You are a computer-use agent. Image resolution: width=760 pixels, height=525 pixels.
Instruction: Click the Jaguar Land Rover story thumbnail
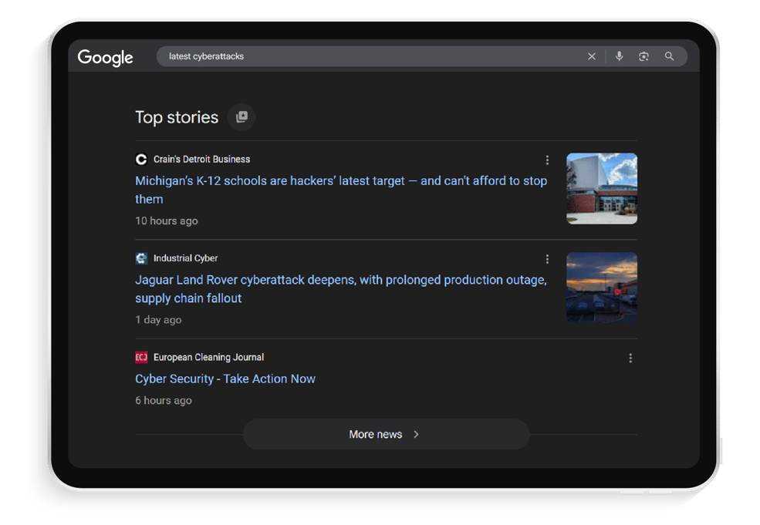point(602,288)
